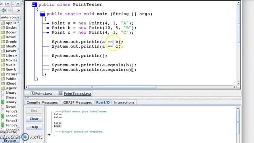Image resolution: width=254 pixels, height=143 pixels.
Task: Show more browser toolbar items chevron
Action: (x=18, y=11)
